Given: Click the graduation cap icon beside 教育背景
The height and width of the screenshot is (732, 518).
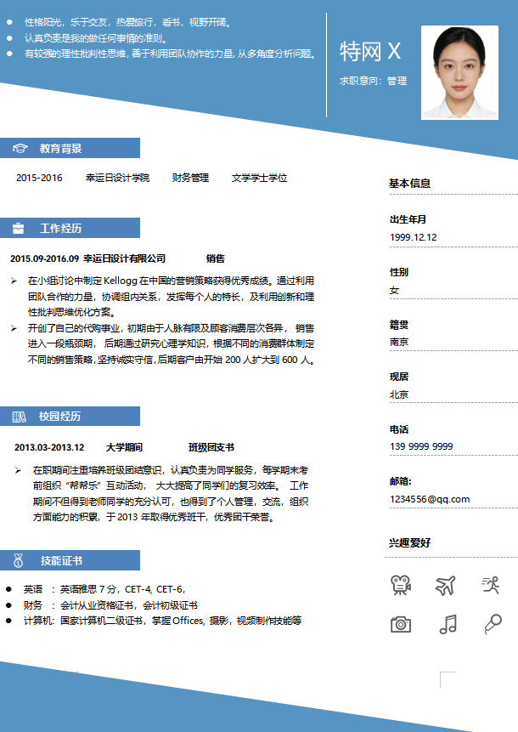Looking at the screenshot, I should coord(20,149).
